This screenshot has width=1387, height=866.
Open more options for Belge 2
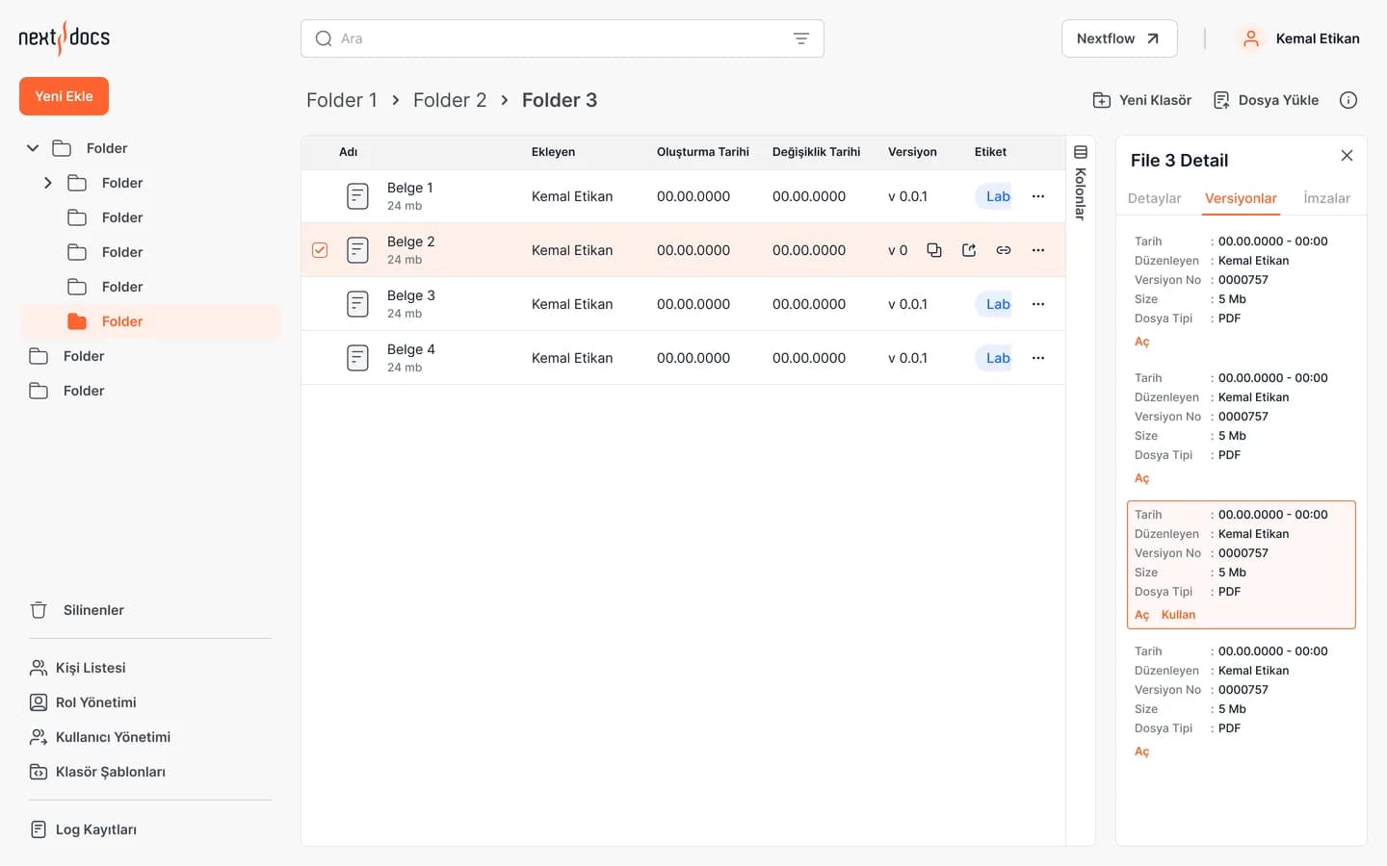1038,250
